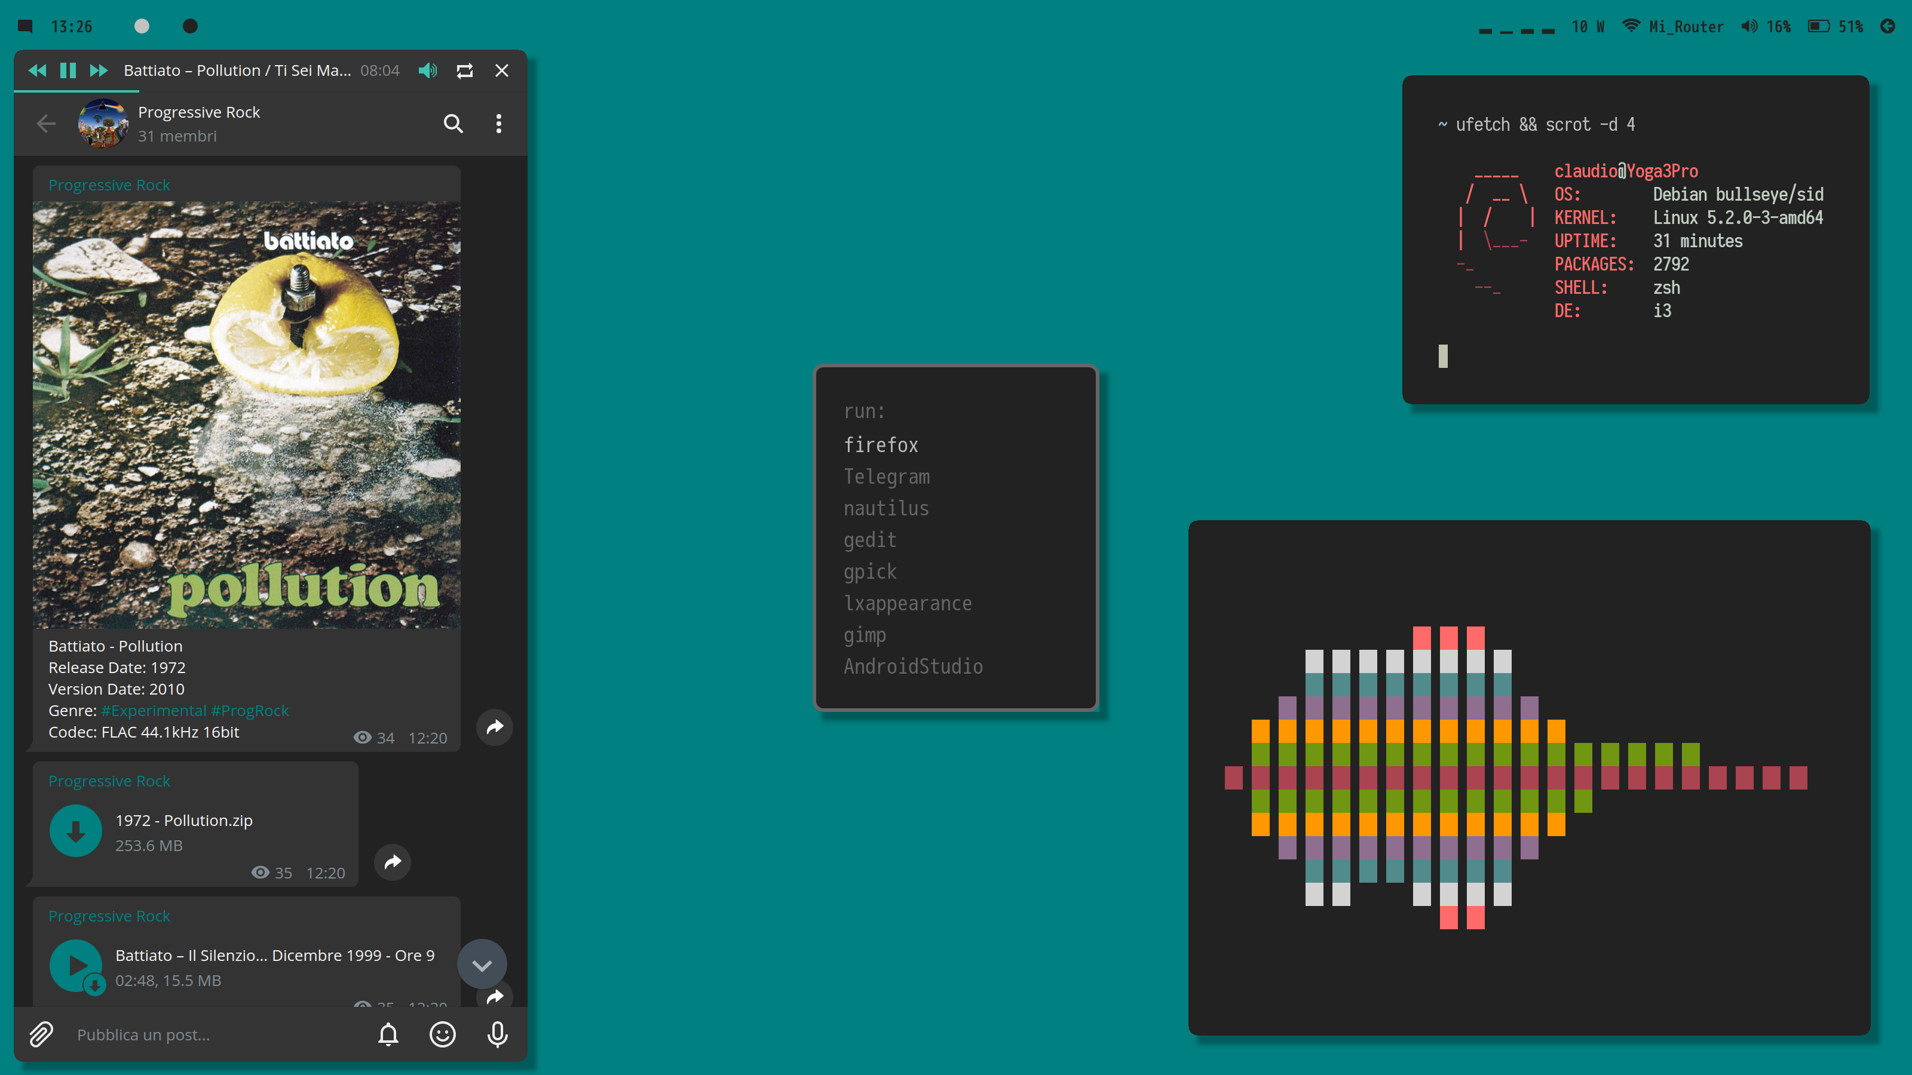Go back to the chat list
The image size is (1912, 1075).
tap(46, 123)
